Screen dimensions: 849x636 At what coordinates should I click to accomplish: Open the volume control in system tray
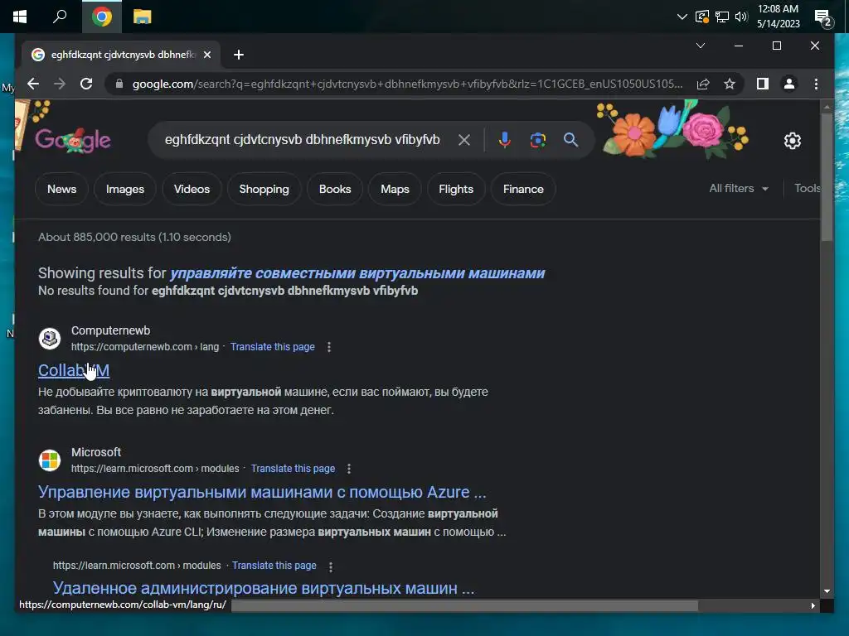click(x=741, y=17)
